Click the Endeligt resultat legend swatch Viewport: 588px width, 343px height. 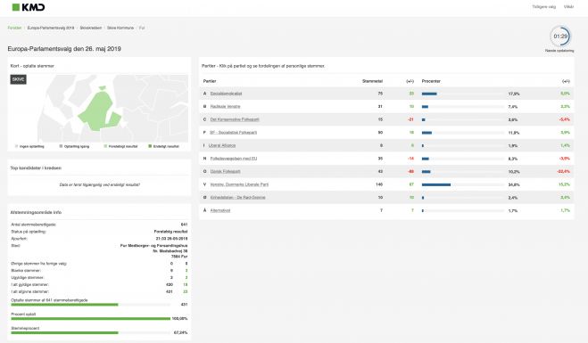150,146
